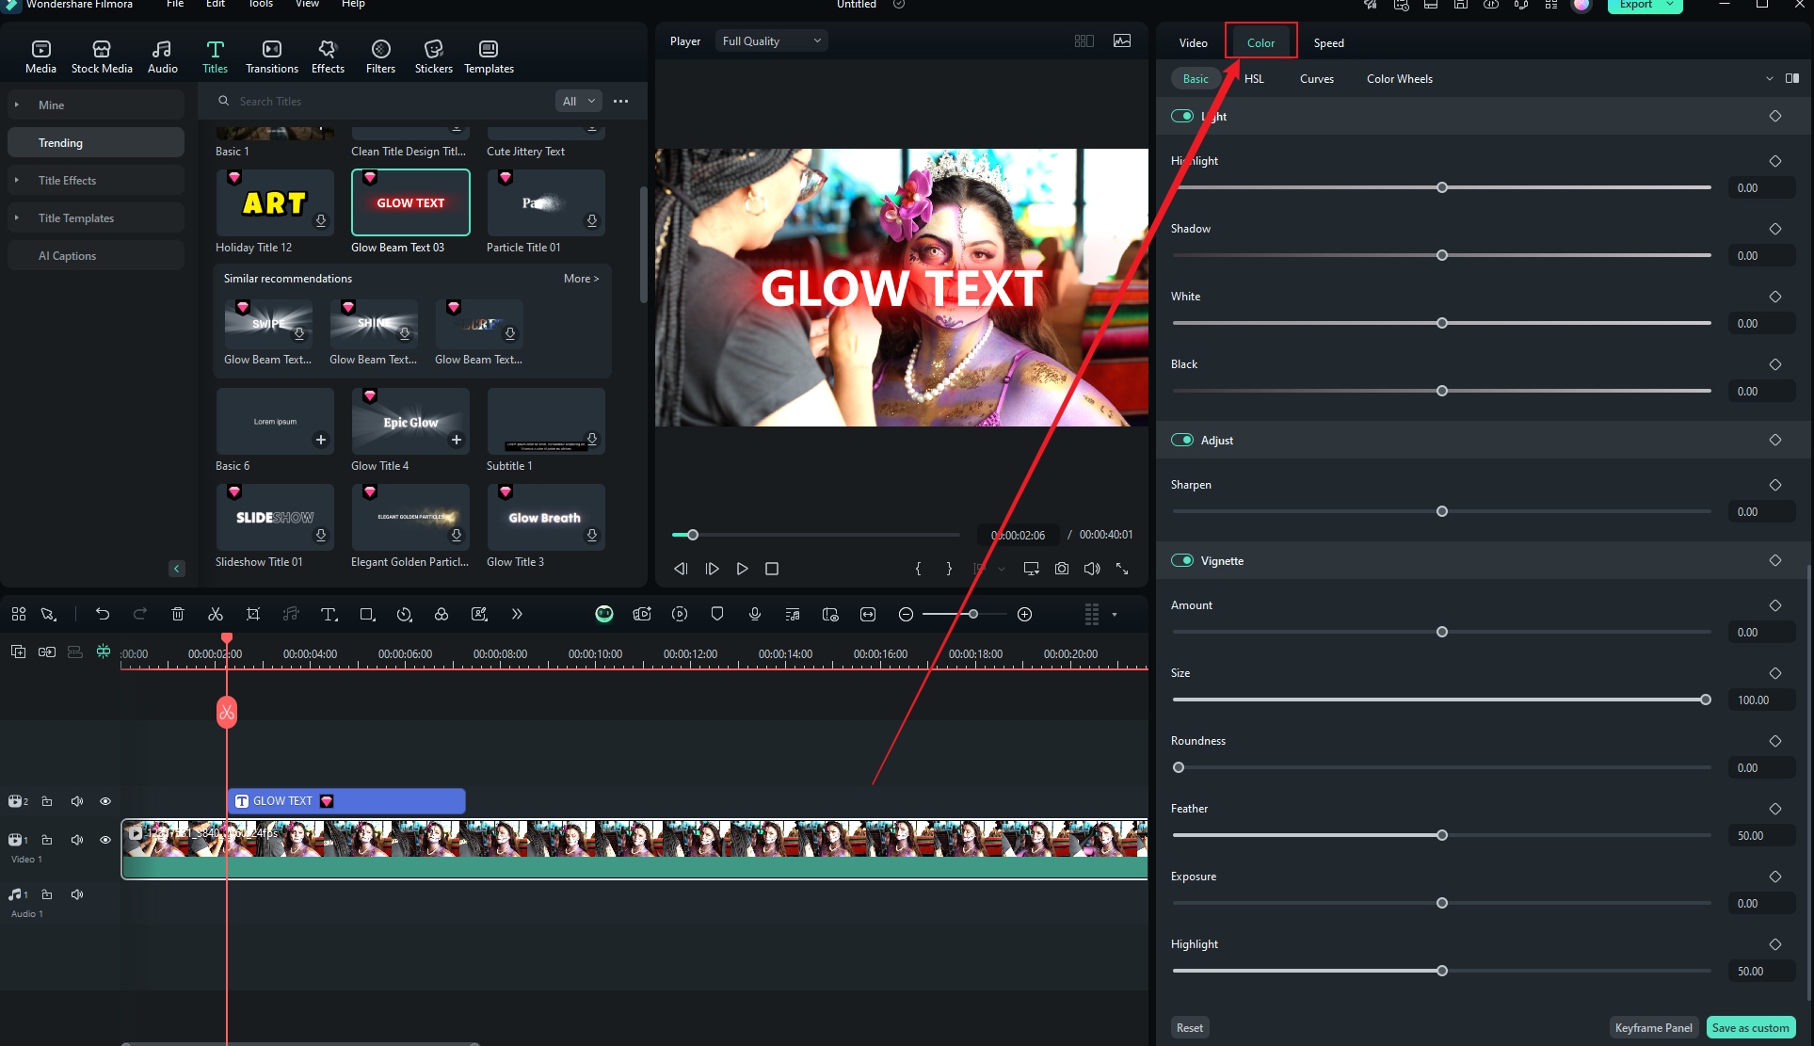Switch to the Video properties tab
This screenshot has width=1814, height=1046.
pos(1193,41)
